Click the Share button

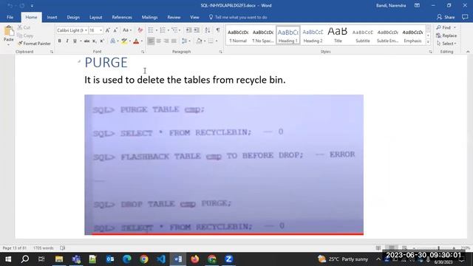coord(446,17)
